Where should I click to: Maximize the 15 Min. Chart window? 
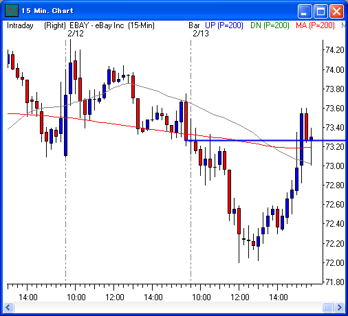click(x=320, y=11)
